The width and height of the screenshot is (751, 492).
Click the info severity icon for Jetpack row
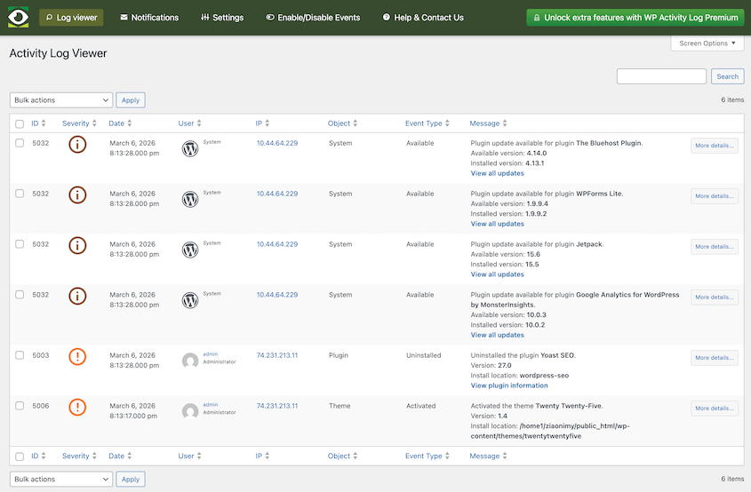pos(77,245)
